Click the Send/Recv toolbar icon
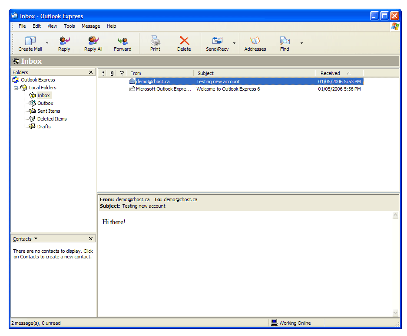 click(x=217, y=43)
